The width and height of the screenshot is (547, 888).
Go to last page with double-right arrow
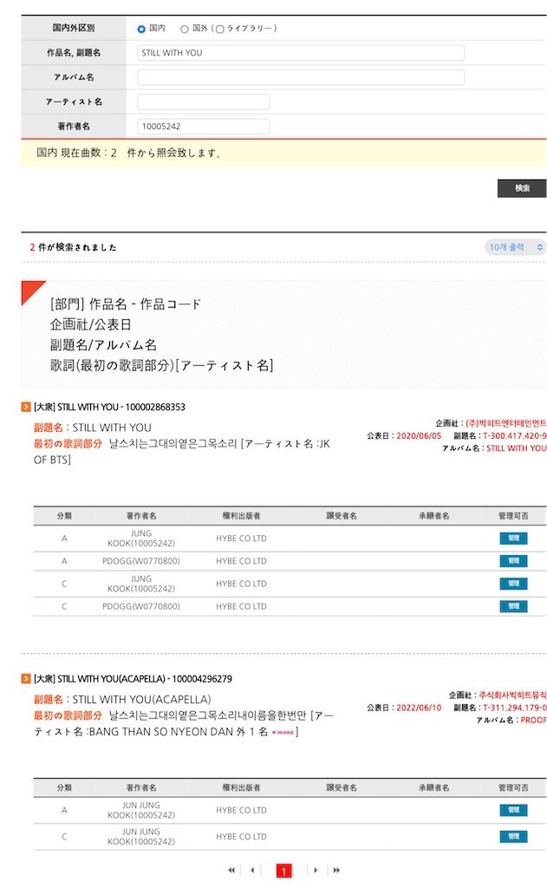(x=336, y=871)
